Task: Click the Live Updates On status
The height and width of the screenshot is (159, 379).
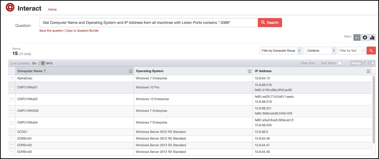Action: click(x=34, y=63)
